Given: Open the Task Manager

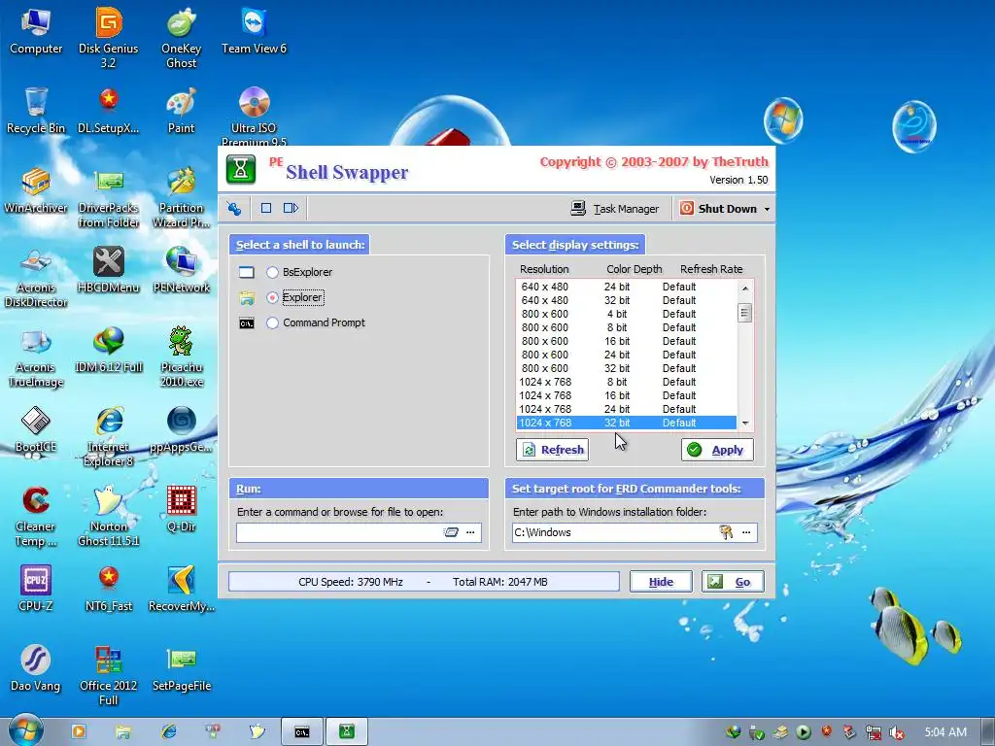Looking at the screenshot, I should (x=615, y=209).
